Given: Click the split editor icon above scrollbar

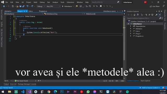Looking at the screenshot, I should 124,14.
